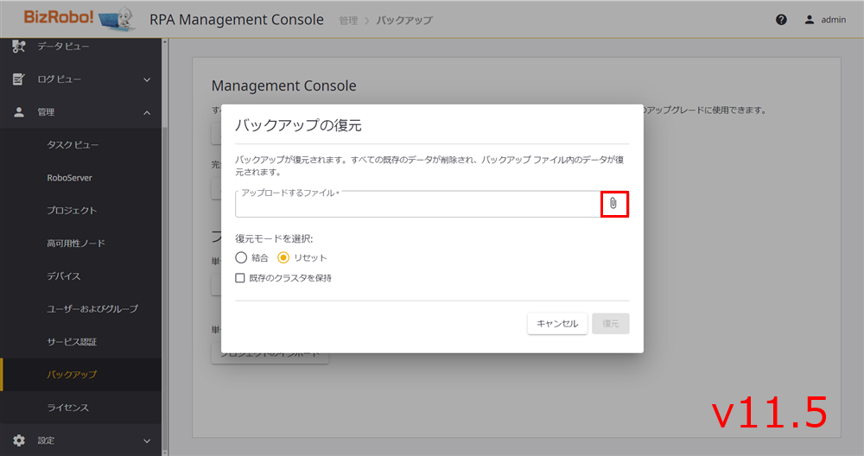Click the 管理 person icon in sidebar
Image resolution: width=864 pixels, height=456 pixels.
[x=19, y=112]
